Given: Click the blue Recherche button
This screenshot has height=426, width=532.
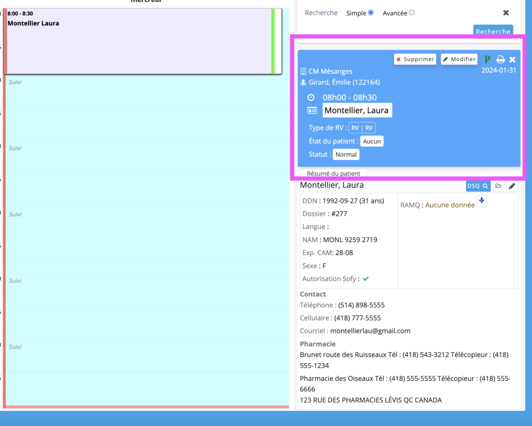Looking at the screenshot, I should point(493,31).
